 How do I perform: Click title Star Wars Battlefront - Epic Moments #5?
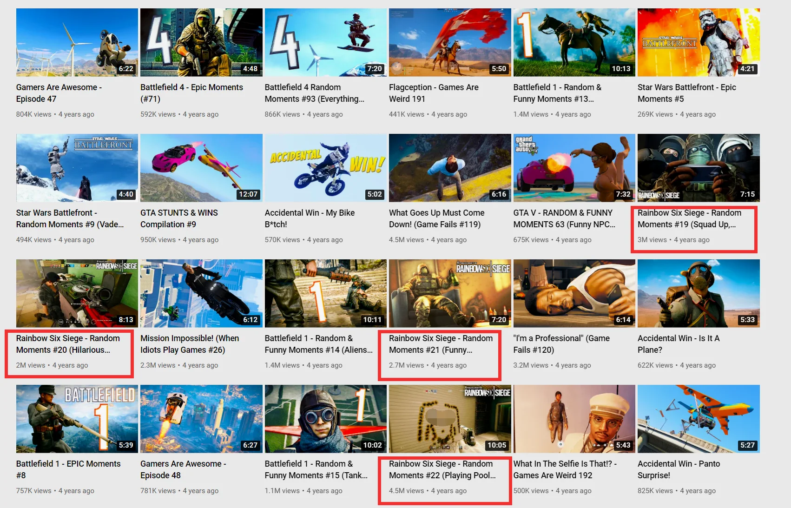[687, 93]
